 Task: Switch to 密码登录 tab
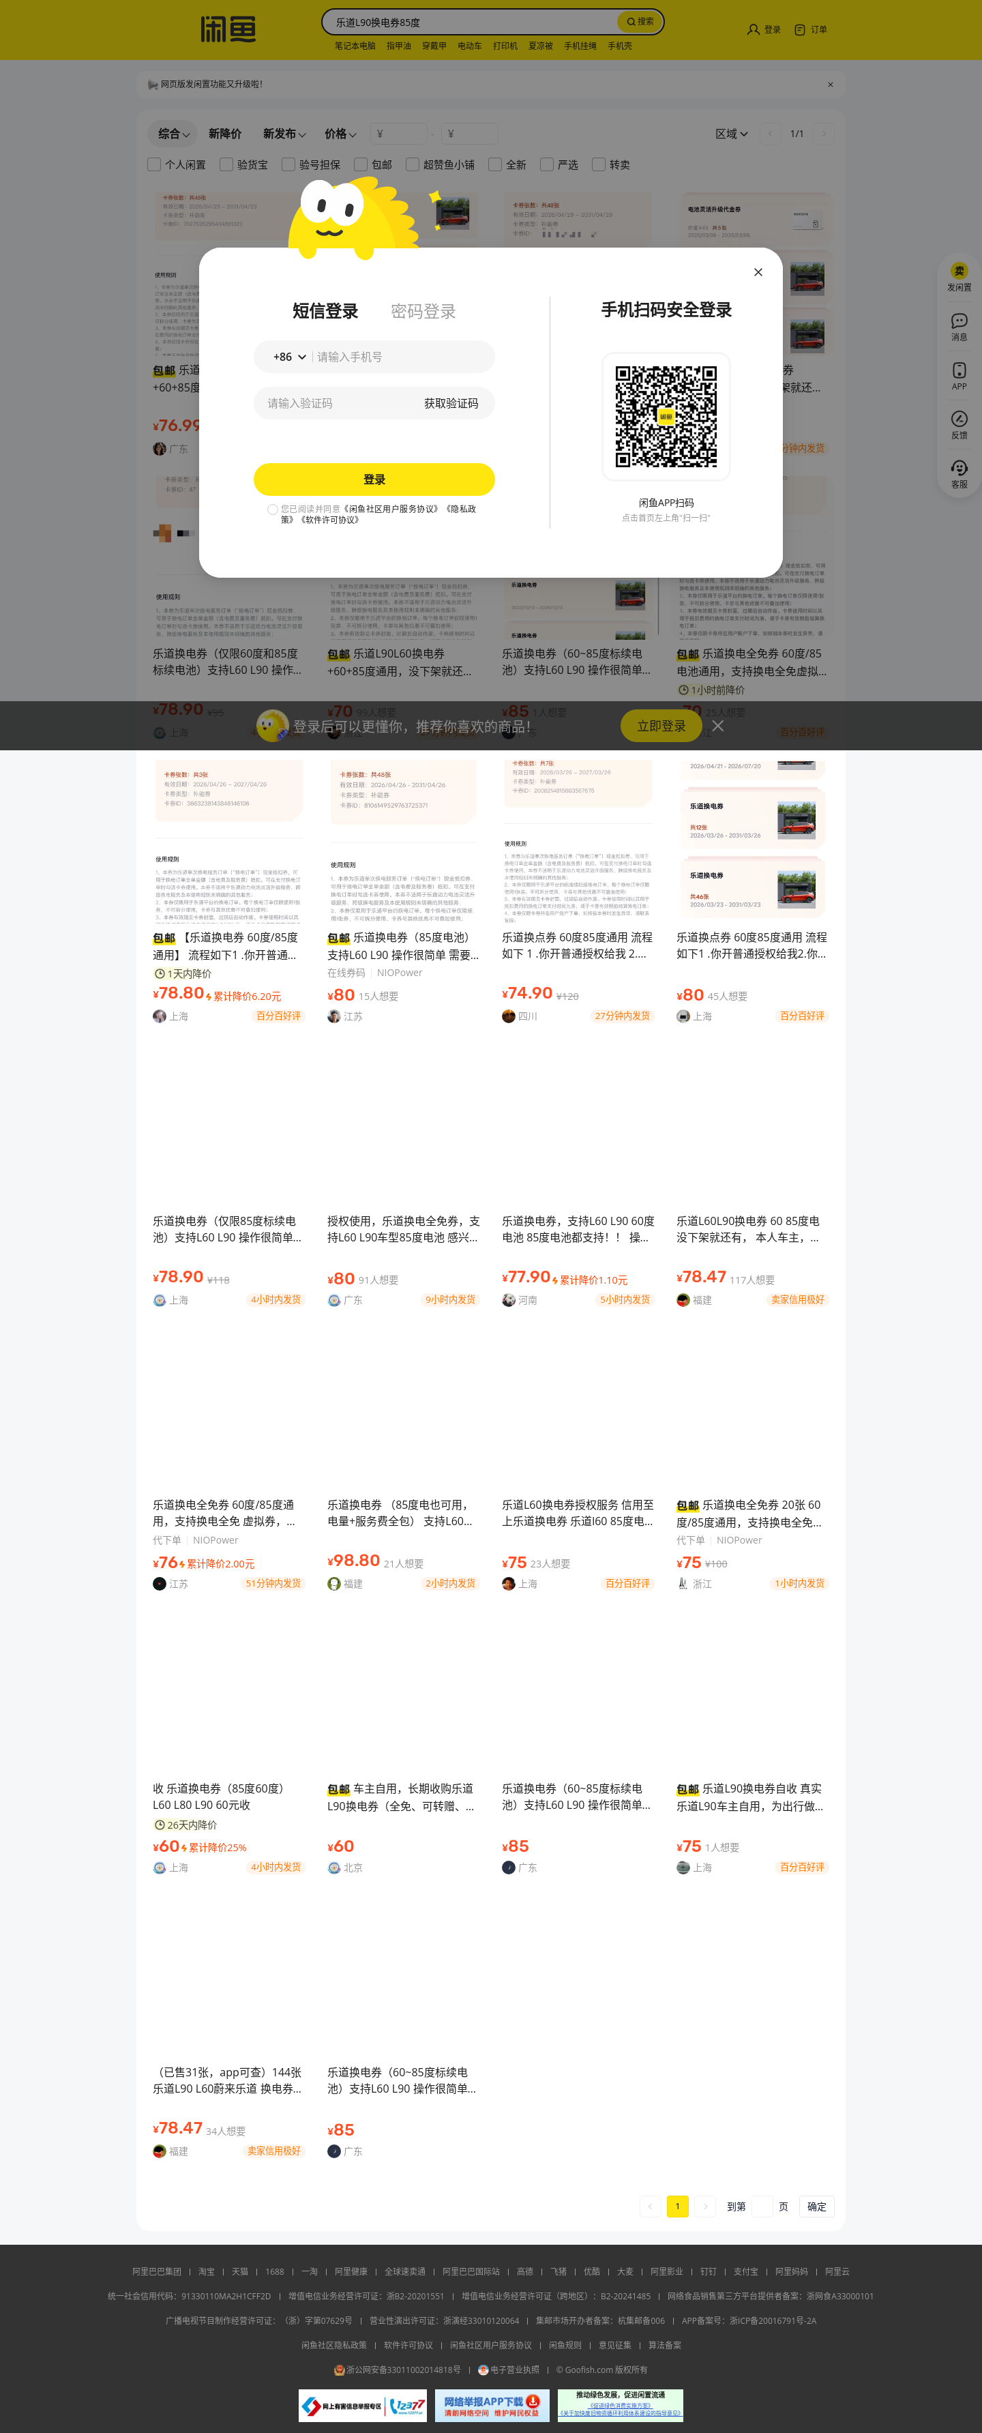point(423,311)
